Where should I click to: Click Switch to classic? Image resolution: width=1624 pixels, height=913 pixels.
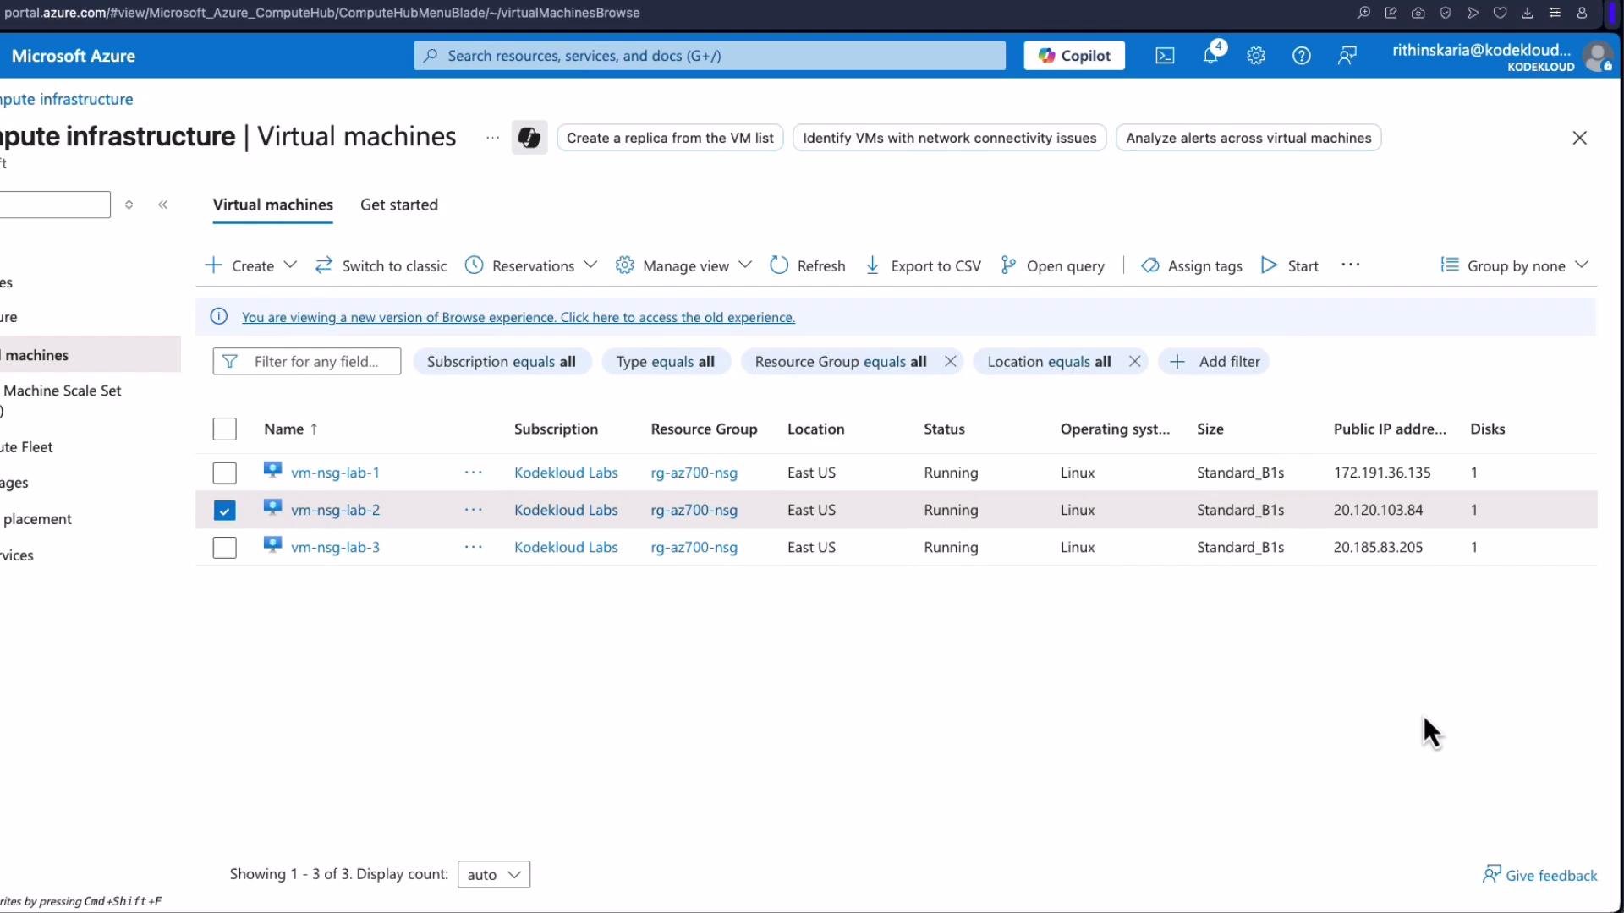tap(381, 265)
